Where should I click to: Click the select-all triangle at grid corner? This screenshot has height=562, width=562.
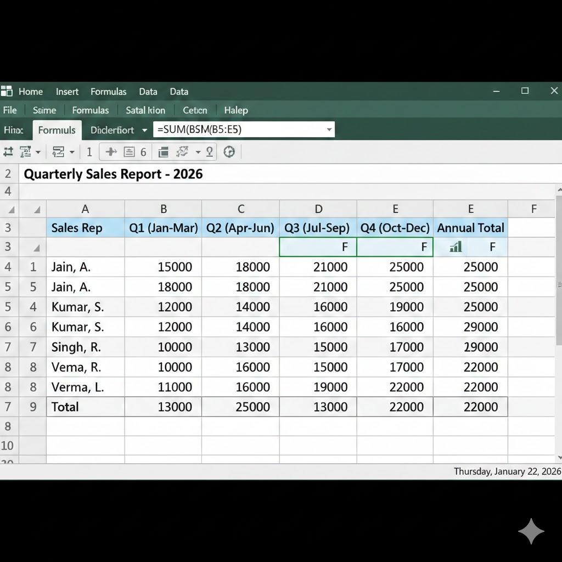pyautogui.click(x=37, y=209)
